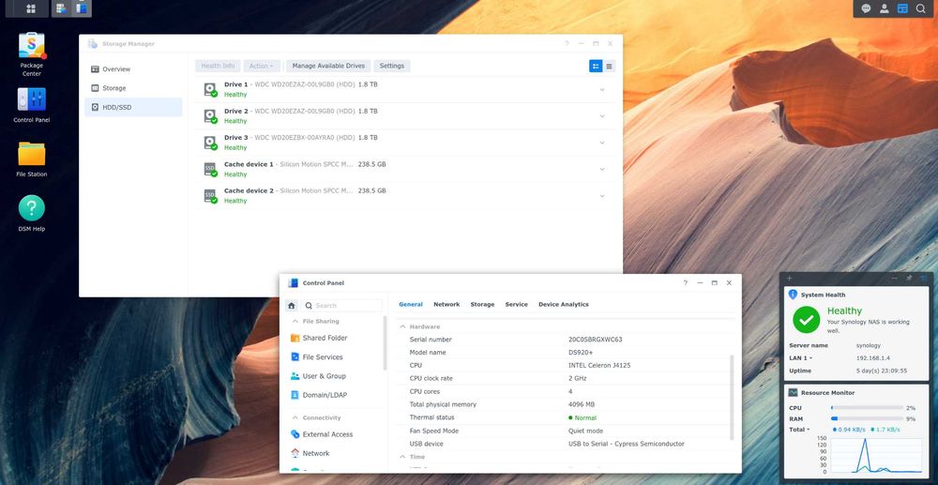The height and width of the screenshot is (485, 938).
Task: Switch to Storage Manager in the taskbar
Action: [x=60, y=8]
